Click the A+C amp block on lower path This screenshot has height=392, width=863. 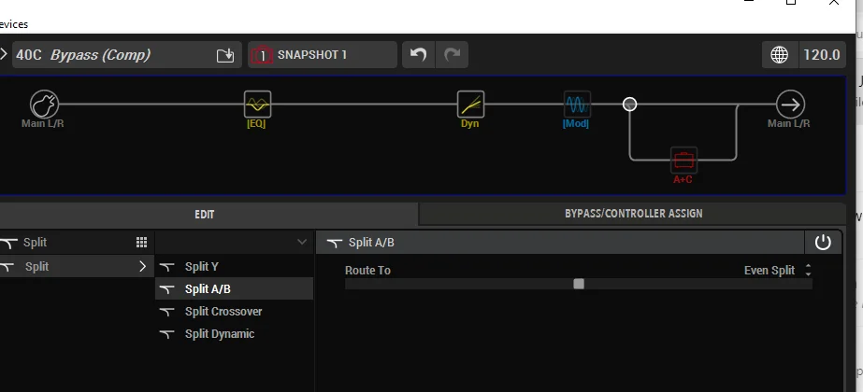coord(683,160)
